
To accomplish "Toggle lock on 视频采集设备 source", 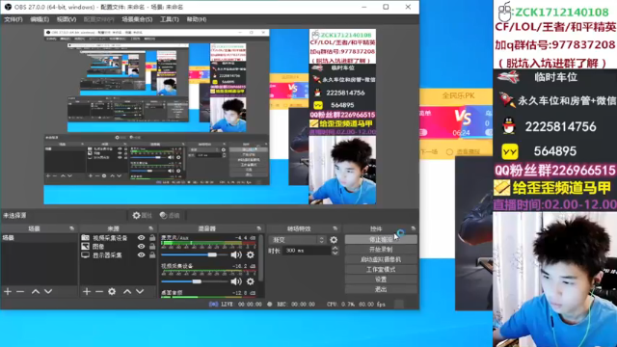I will point(152,238).
